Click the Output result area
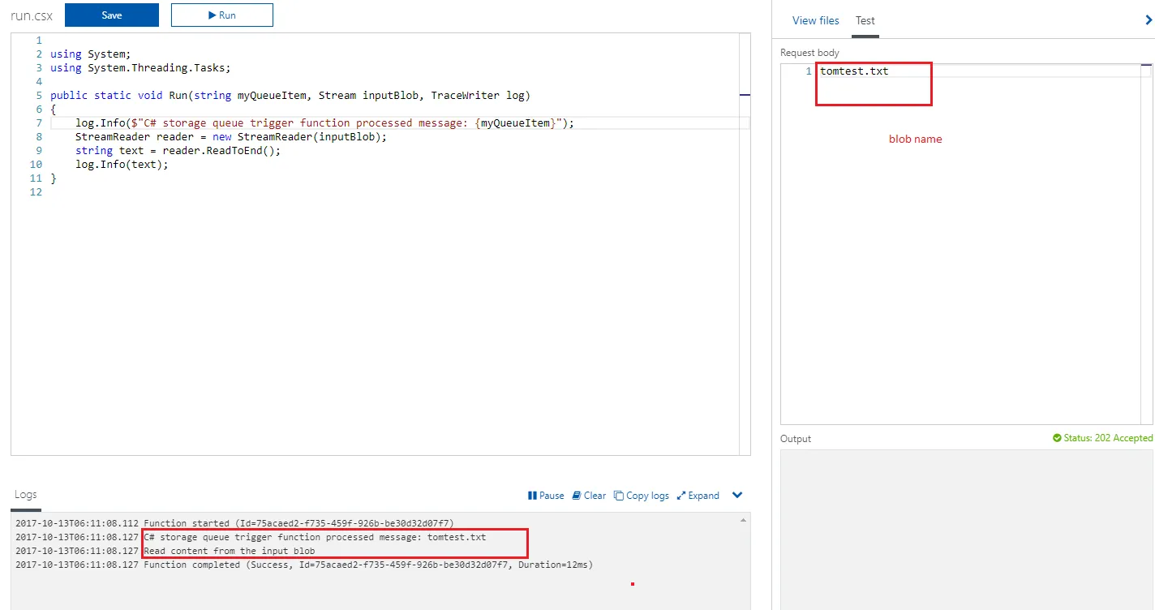 (x=966, y=529)
